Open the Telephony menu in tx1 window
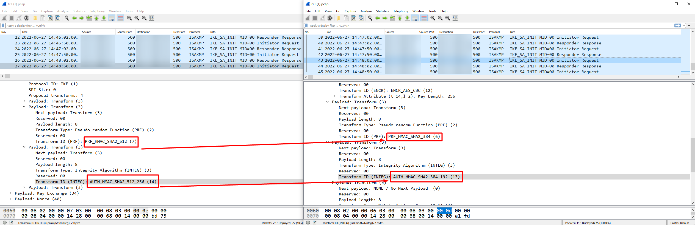The image size is (695, 225). click(x=97, y=11)
